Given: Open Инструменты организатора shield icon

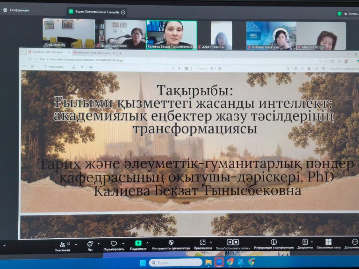Looking at the screenshot, I should click(171, 243).
